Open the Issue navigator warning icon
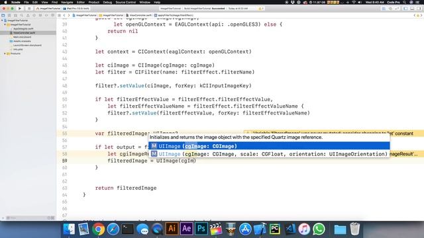Viewport: 424px width, 238px height. coord(28,16)
